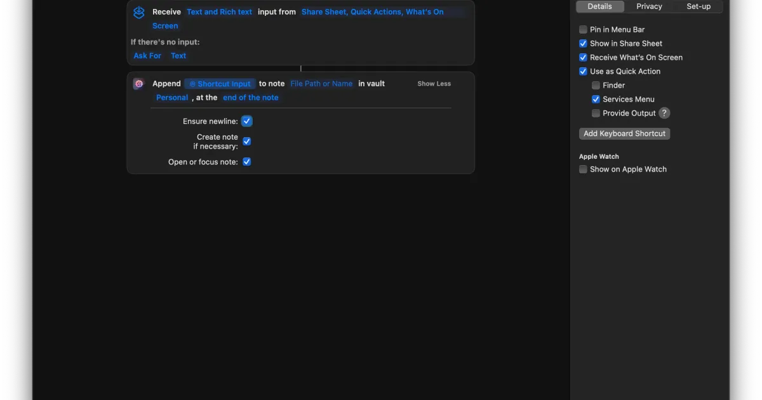This screenshot has height=400, width=762.
Task: Select the Set-up tab
Action: point(698,6)
